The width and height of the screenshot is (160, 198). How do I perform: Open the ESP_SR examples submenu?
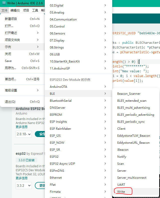click(x=78, y=150)
